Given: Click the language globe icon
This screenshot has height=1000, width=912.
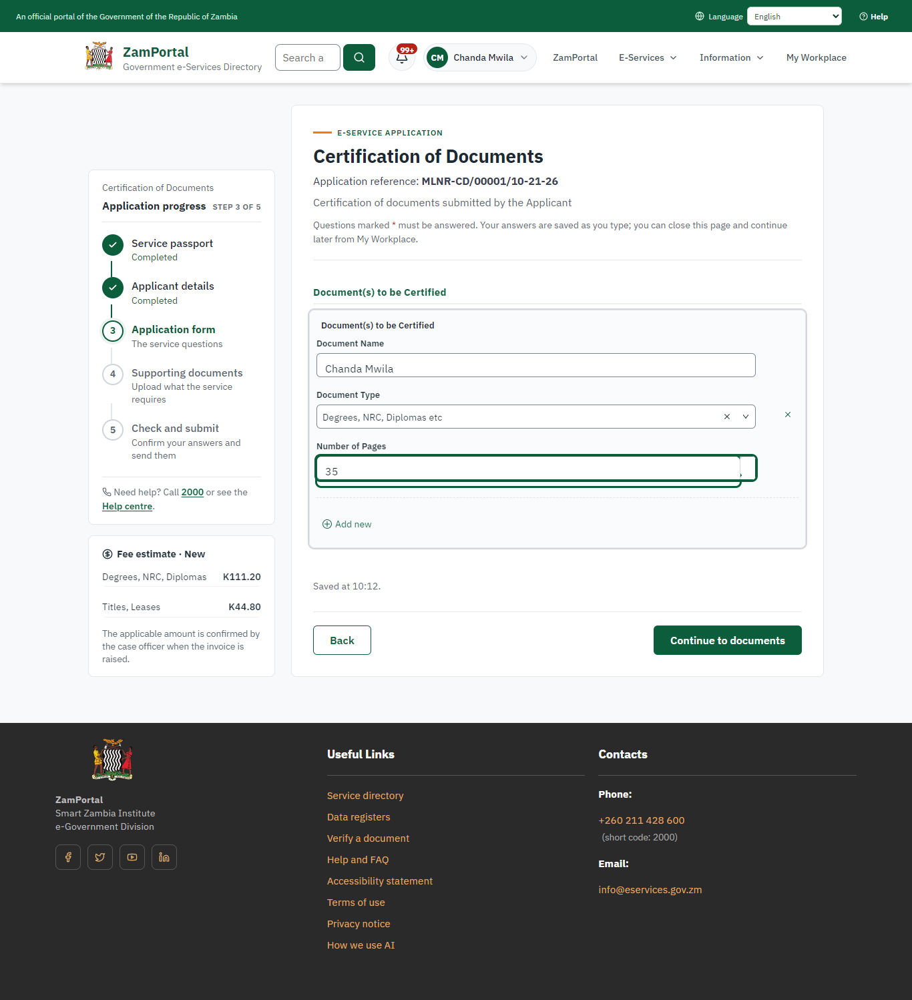Looking at the screenshot, I should 700,16.
